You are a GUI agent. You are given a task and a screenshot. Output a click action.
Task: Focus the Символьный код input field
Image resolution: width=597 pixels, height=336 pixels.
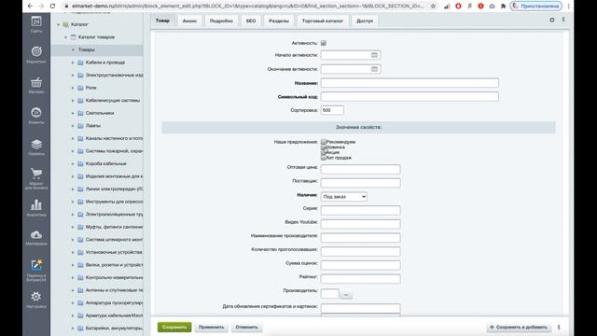[x=410, y=96]
